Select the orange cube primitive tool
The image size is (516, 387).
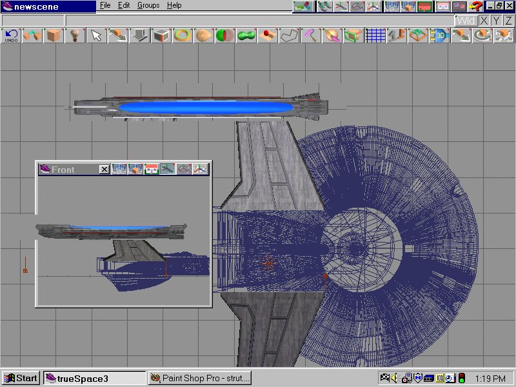click(54, 35)
